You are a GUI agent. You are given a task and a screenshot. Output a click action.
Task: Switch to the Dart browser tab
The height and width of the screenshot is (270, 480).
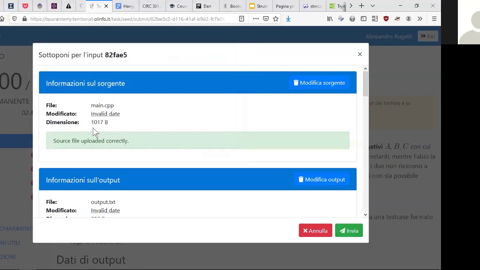coord(205,6)
